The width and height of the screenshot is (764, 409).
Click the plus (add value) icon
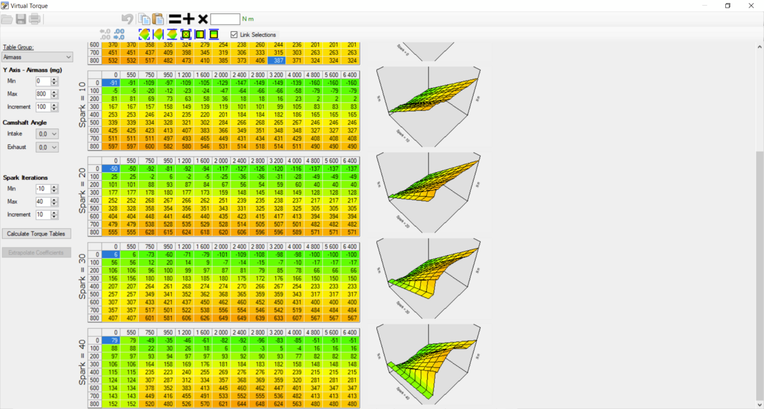tap(188, 19)
